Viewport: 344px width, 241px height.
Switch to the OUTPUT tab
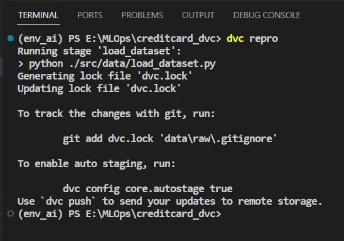198,15
